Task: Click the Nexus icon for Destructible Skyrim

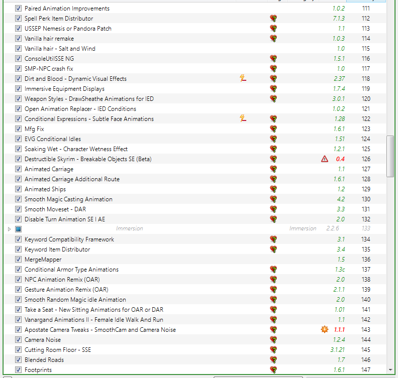Action: (273, 159)
